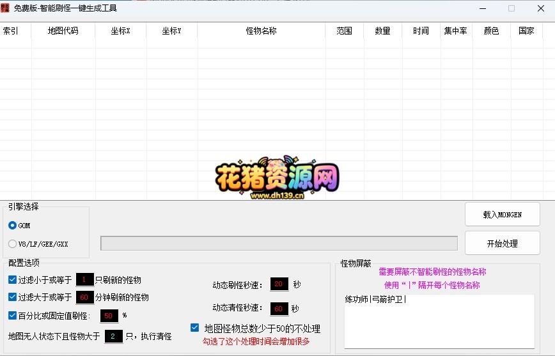Click the 集中率 column header
This screenshot has height=356, width=555.
[x=457, y=31]
